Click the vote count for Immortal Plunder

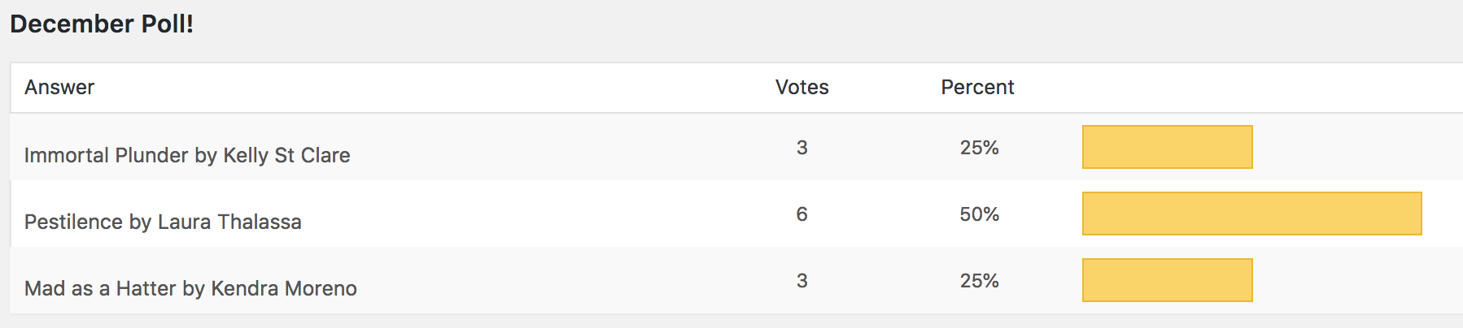tap(801, 147)
